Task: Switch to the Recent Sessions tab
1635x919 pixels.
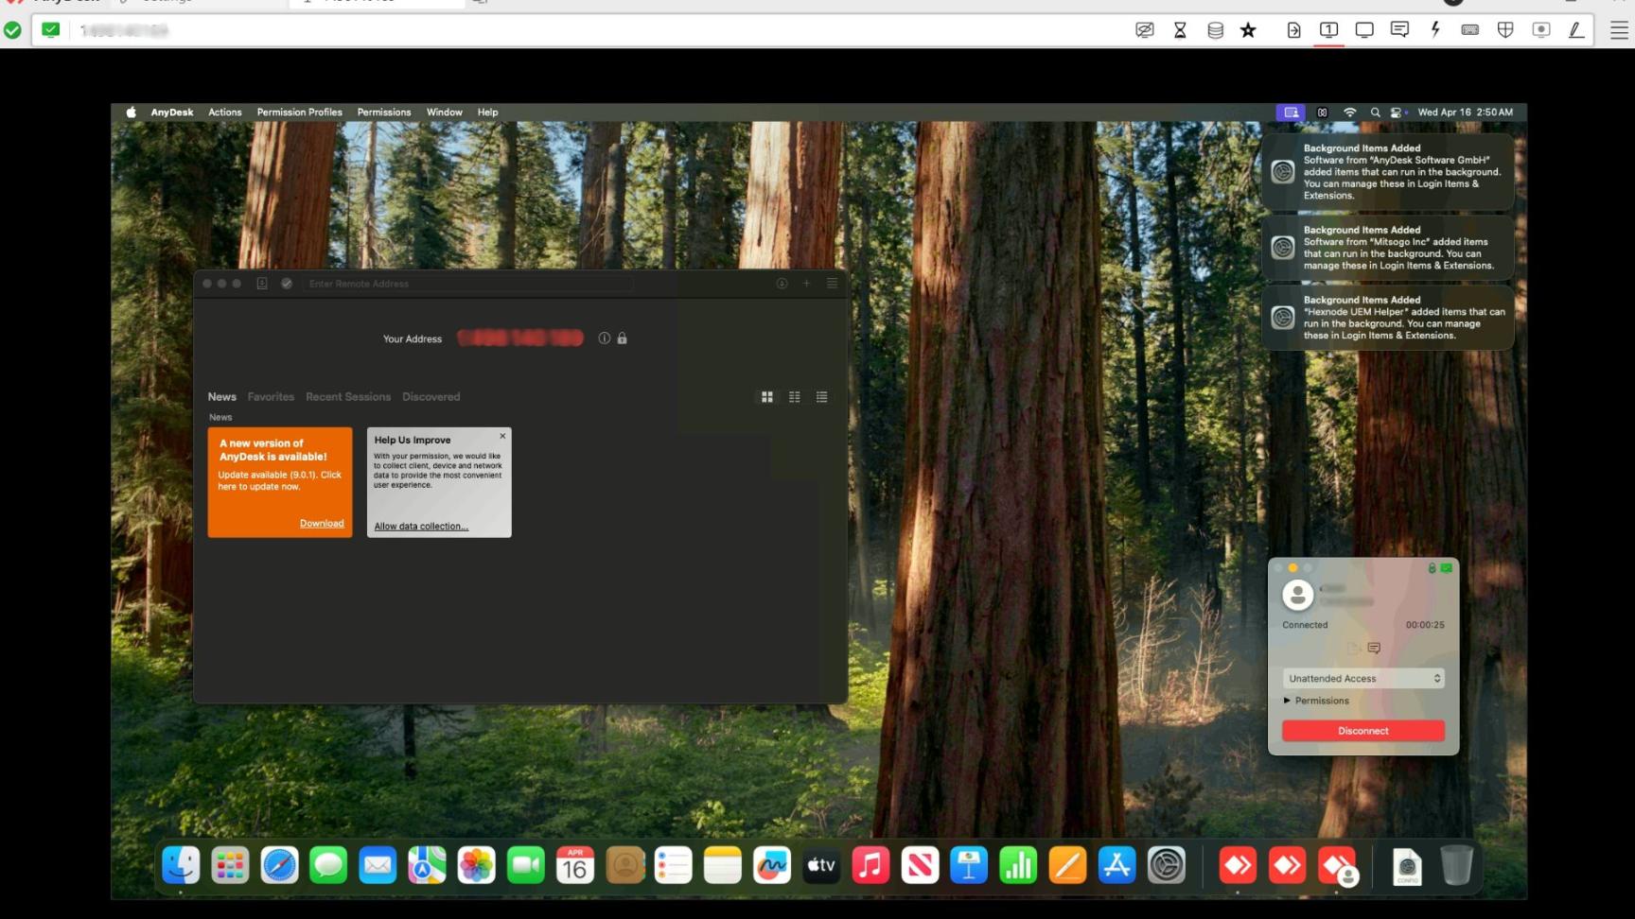Action: pos(348,397)
